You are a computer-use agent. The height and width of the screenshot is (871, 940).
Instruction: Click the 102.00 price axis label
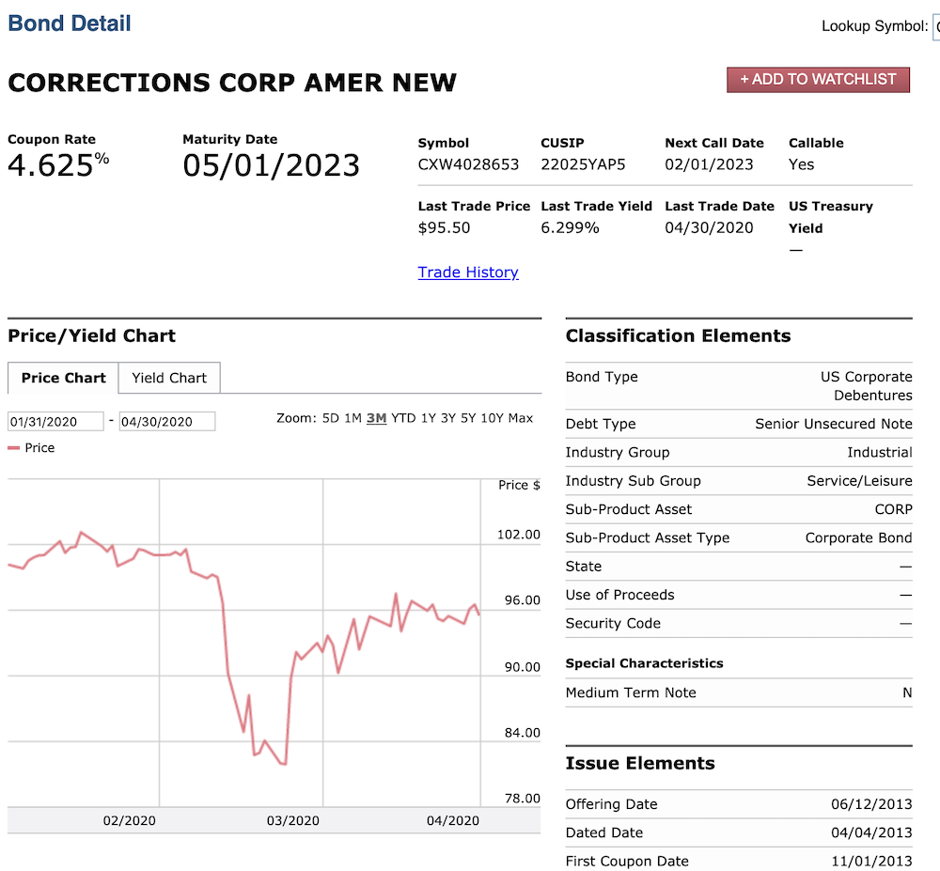click(519, 535)
